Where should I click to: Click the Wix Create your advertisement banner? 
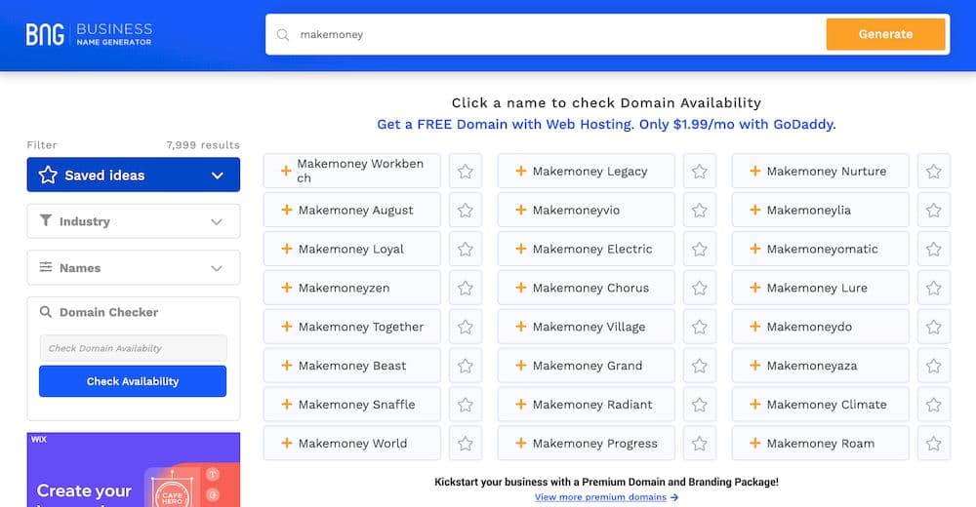pyautogui.click(x=133, y=470)
